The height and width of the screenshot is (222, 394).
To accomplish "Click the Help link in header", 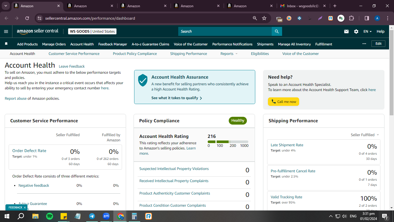I will (x=380, y=32).
